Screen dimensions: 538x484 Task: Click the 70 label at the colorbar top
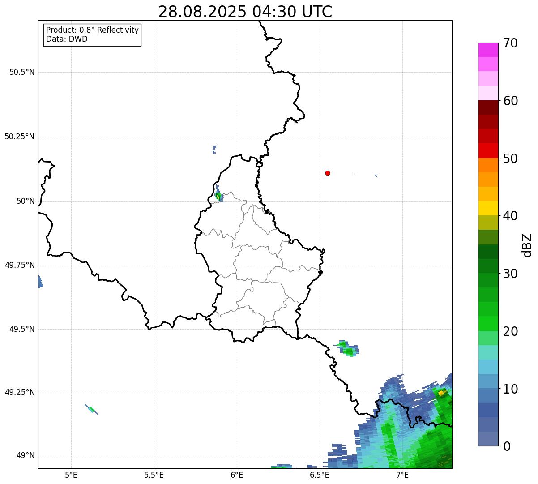pos(510,43)
